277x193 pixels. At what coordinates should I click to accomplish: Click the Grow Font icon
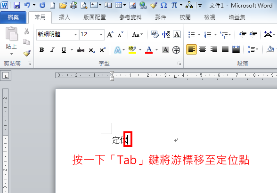110,34
